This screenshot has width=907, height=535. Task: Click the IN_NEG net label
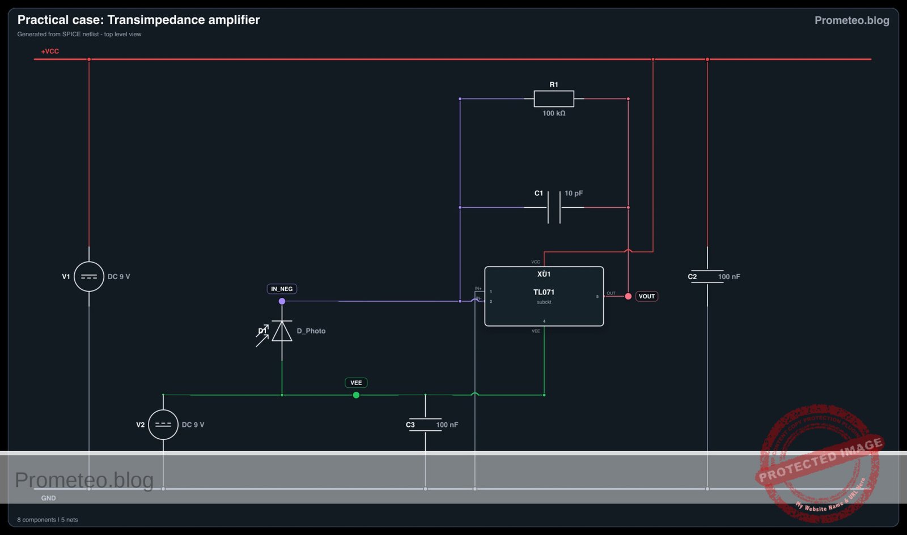click(x=282, y=289)
